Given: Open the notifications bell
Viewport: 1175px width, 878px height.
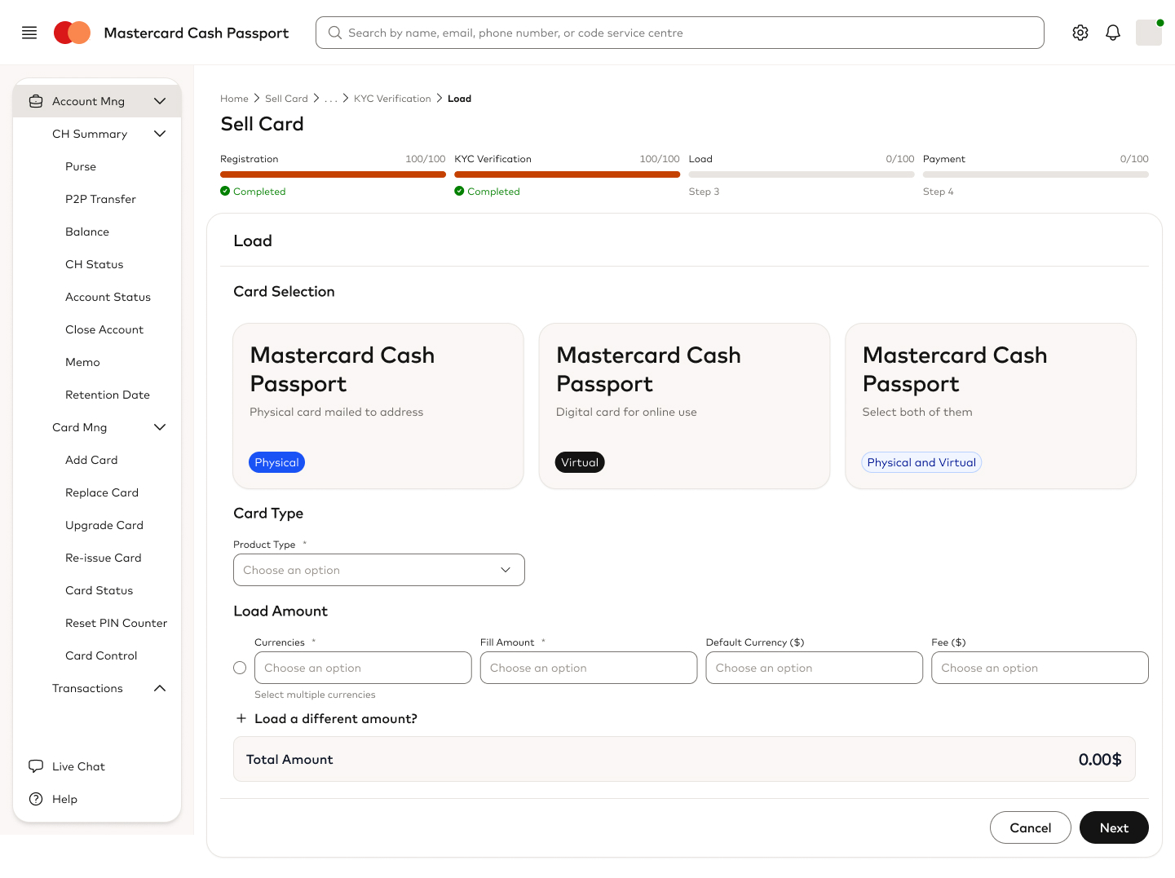Looking at the screenshot, I should pos(1113,33).
